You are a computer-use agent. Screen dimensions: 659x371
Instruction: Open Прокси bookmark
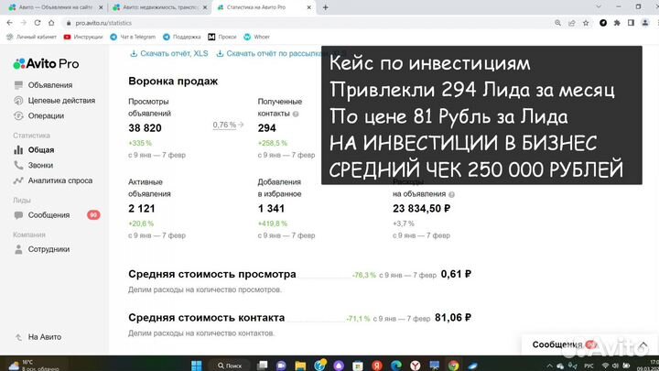coord(222,37)
